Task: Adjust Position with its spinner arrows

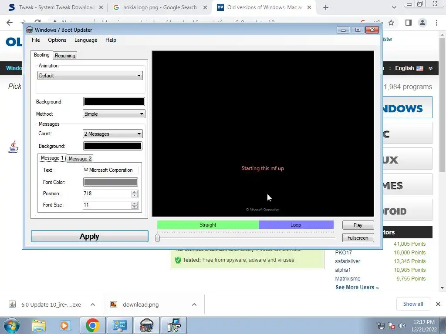Action: point(135,194)
